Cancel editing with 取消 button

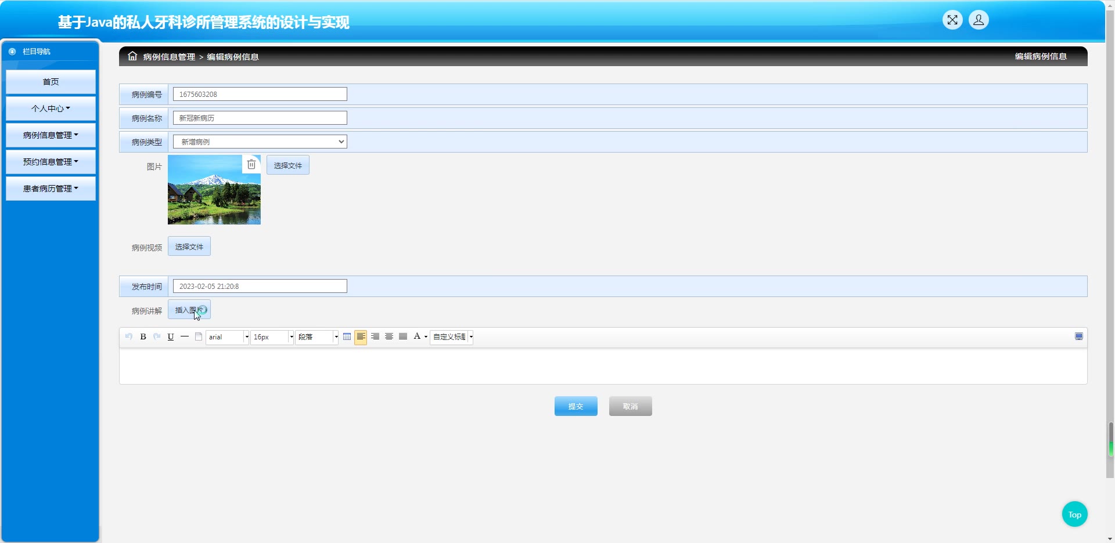631,406
